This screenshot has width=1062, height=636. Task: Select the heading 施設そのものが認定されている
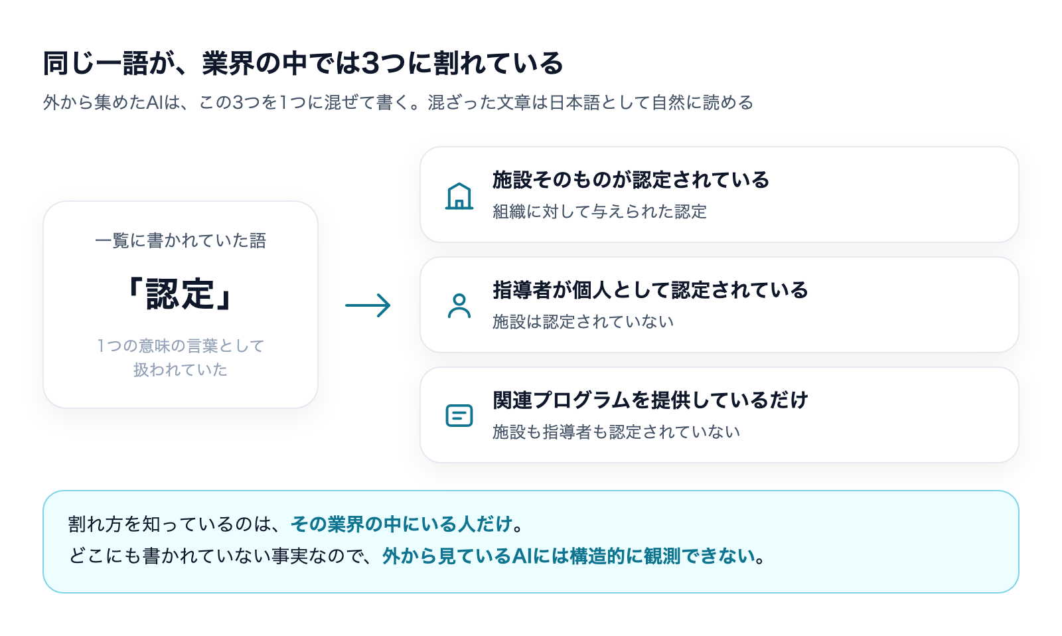pyautogui.click(x=631, y=180)
